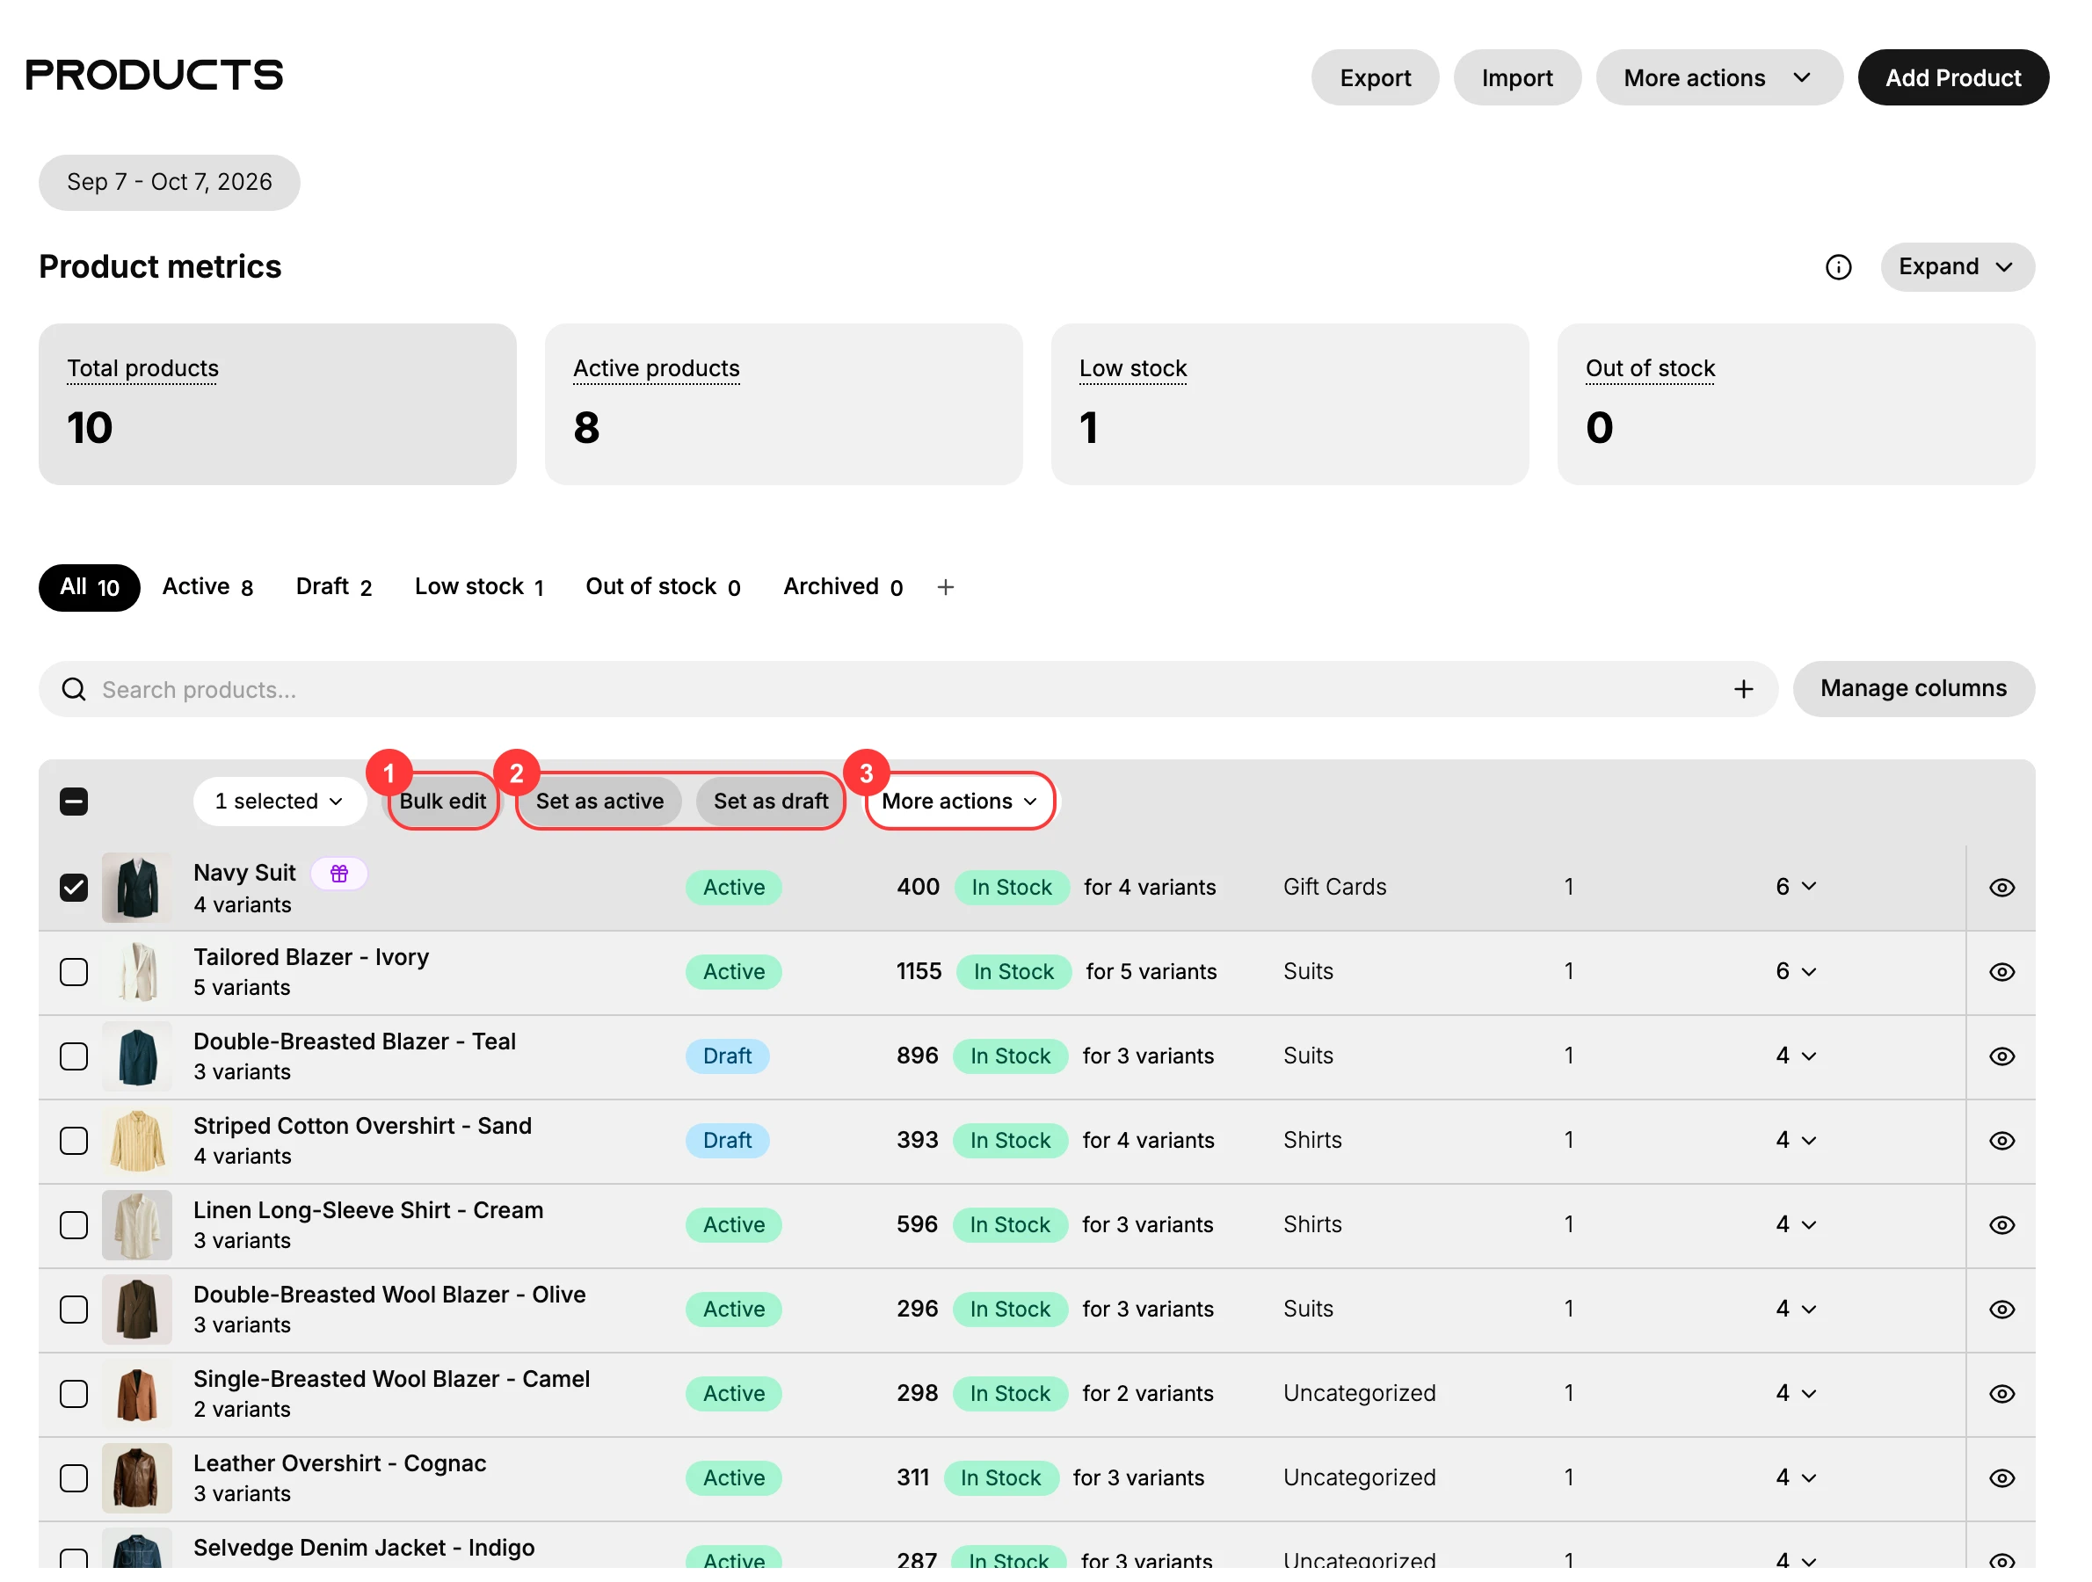Open the Manage columns button
The height and width of the screenshot is (1582, 2092).
(1913, 688)
